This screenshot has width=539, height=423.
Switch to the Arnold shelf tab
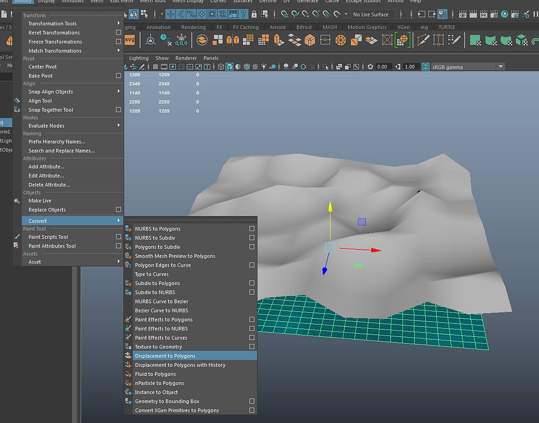277,27
